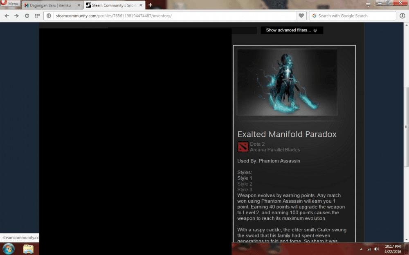Click the Exalted Manifold Paradox item image

coord(287,82)
